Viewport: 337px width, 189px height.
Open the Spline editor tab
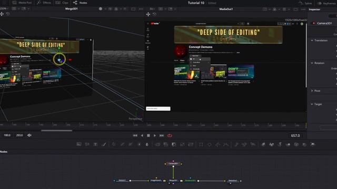[305, 3]
